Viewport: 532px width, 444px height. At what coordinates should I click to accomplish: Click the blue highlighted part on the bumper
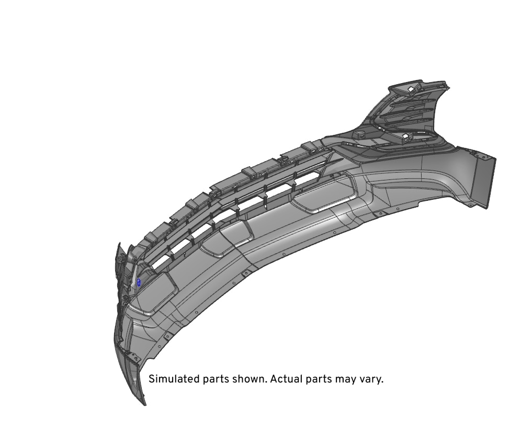coord(139,282)
